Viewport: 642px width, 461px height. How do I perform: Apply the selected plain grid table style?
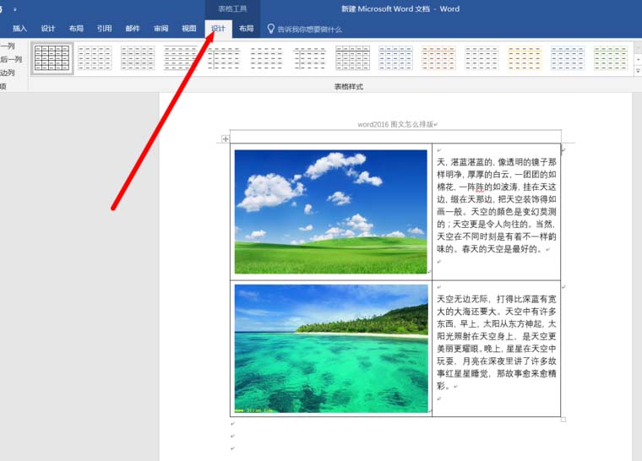point(52,58)
